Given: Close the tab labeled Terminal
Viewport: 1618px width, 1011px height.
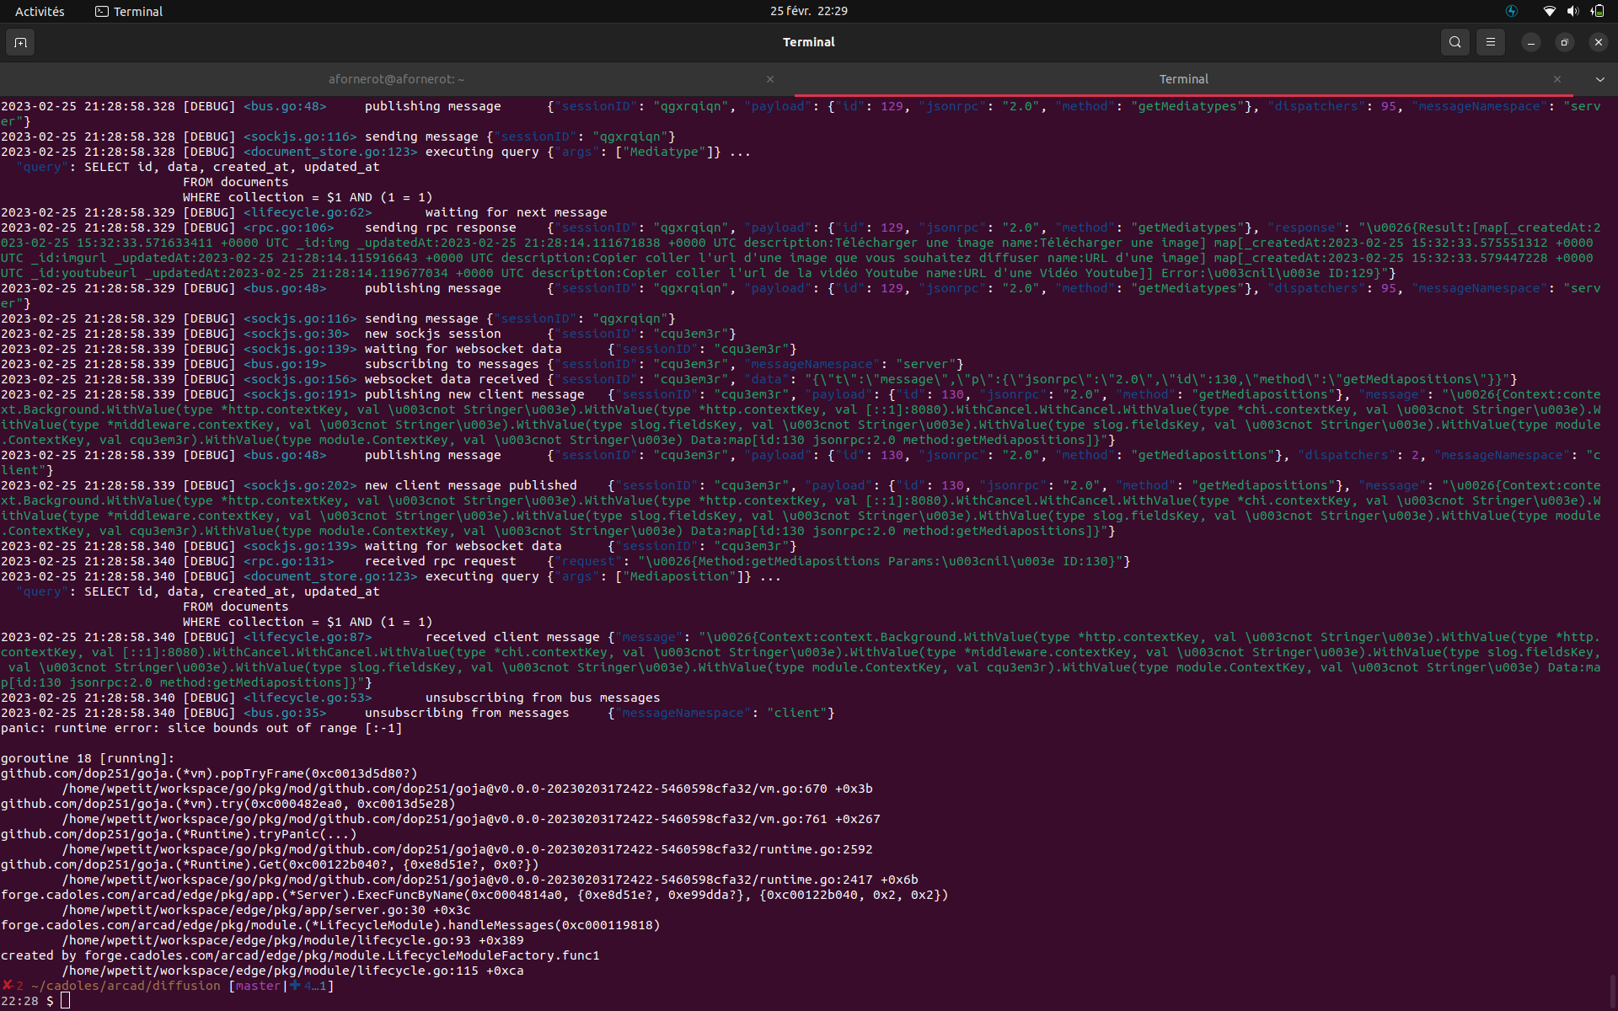Looking at the screenshot, I should 1557,79.
